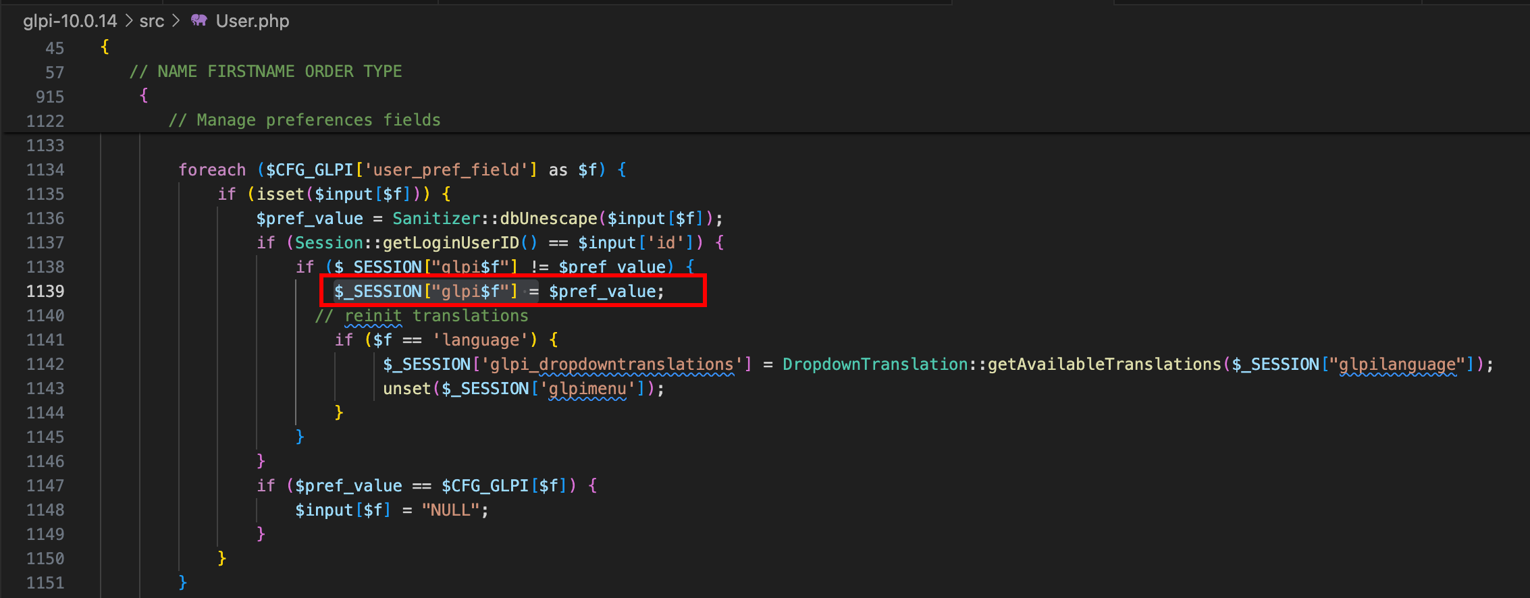Image resolution: width=1530 pixels, height=598 pixels.
Task: Click $CFG_GLPI[$f] on line 1147
Action: tap(504, 485)
